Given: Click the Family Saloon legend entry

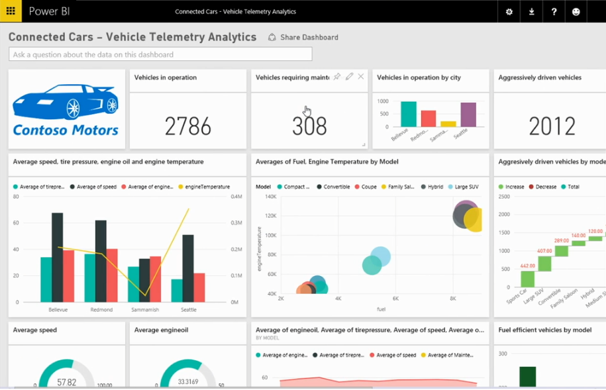Looking at the screenshot, I should pos(397,187).
